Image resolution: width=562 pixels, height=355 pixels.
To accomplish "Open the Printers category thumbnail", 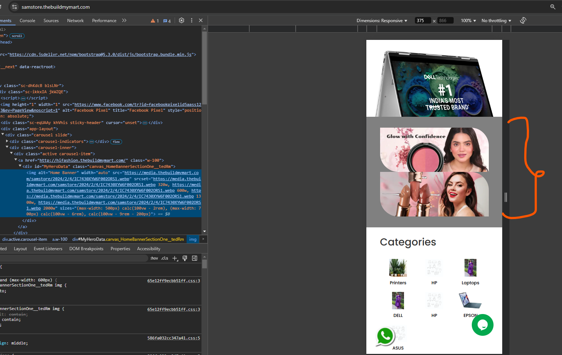I will [398, 268].
